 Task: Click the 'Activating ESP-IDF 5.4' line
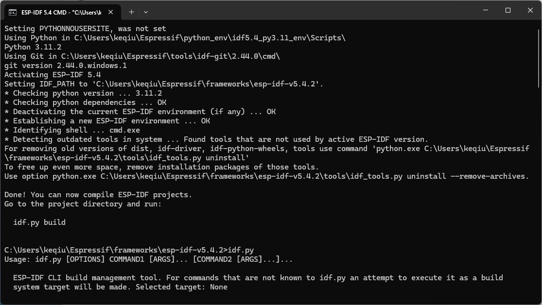click(52, 75)
